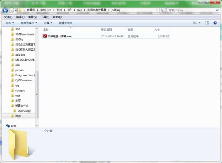Screen dimensions: 222x163
Task: Click the 网络 network icon in tree
Action: tap(8, 126)
